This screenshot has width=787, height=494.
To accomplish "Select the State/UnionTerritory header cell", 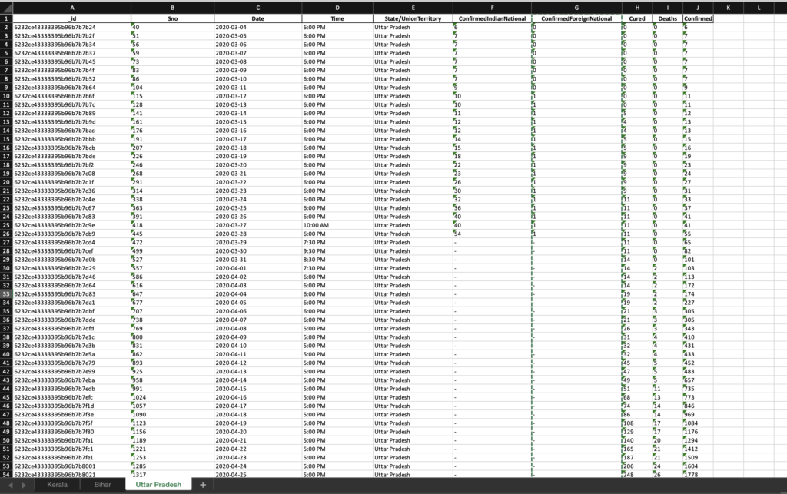I will (x=411, y=18).
